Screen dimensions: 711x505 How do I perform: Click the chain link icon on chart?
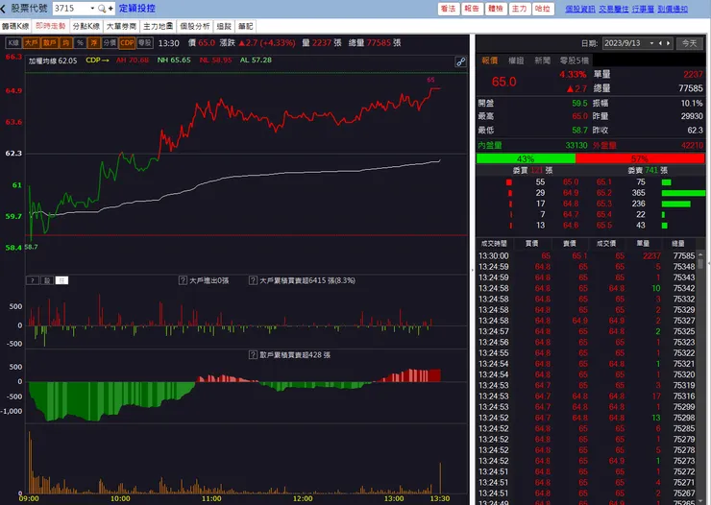pyautogui.click(x=460, y=62)
